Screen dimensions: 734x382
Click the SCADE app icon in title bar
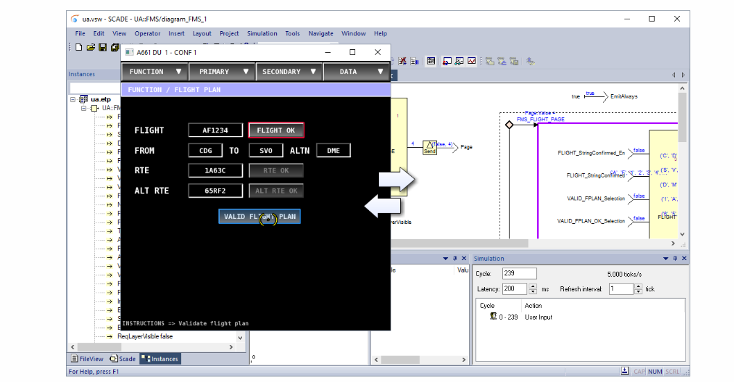click(x=75, y=19)
